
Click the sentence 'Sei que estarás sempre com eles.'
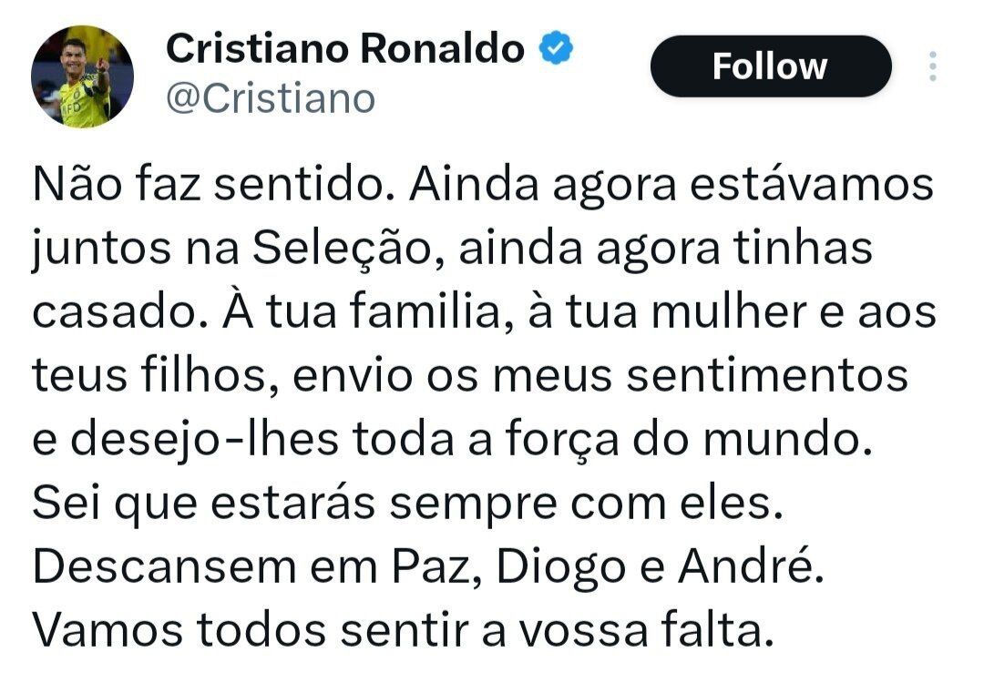pyautogui.click(x=408, y=503)
